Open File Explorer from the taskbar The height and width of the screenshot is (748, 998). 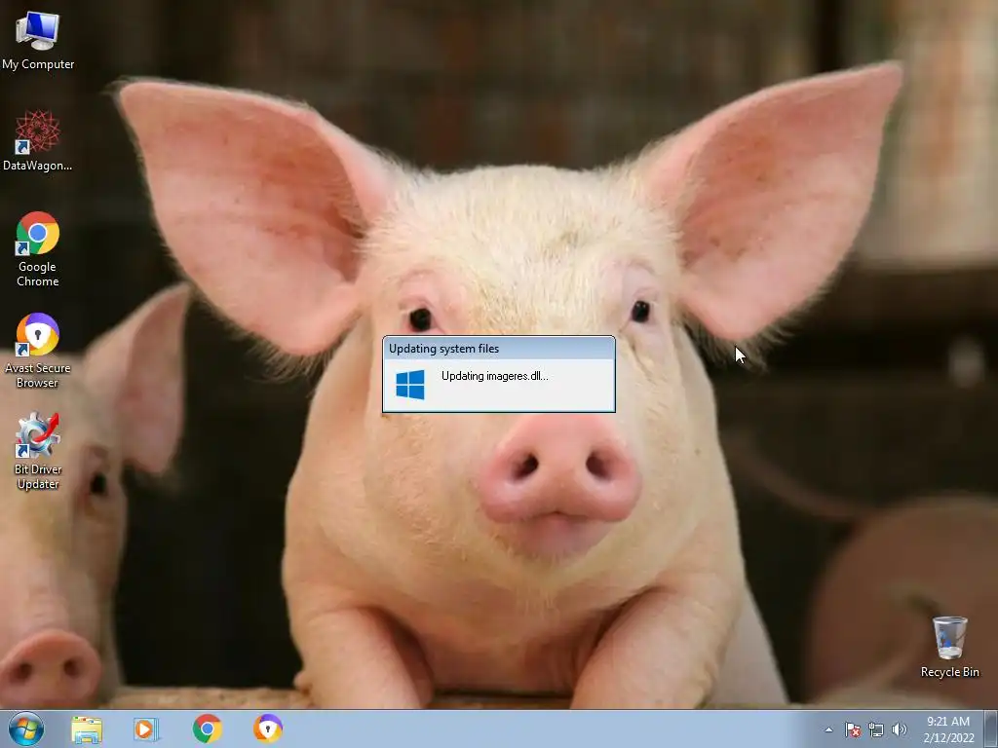tap(87, 729)
